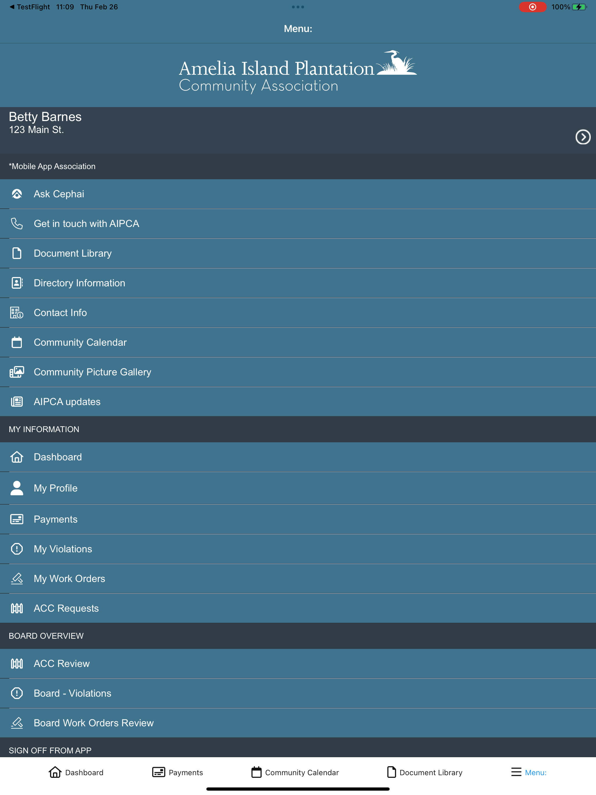Image resolution: width=596 pixels, height=795 pixels.
Task: Open Get in touch with AIPCA
Action: (x=298, y=223)
